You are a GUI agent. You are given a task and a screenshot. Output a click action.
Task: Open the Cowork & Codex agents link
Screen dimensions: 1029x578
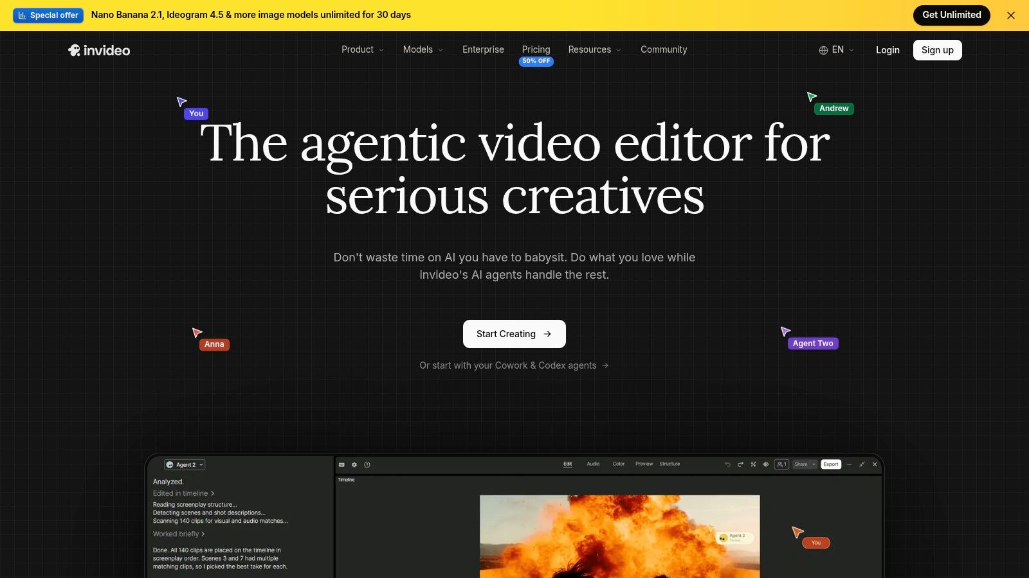click(x=514, y=365)
